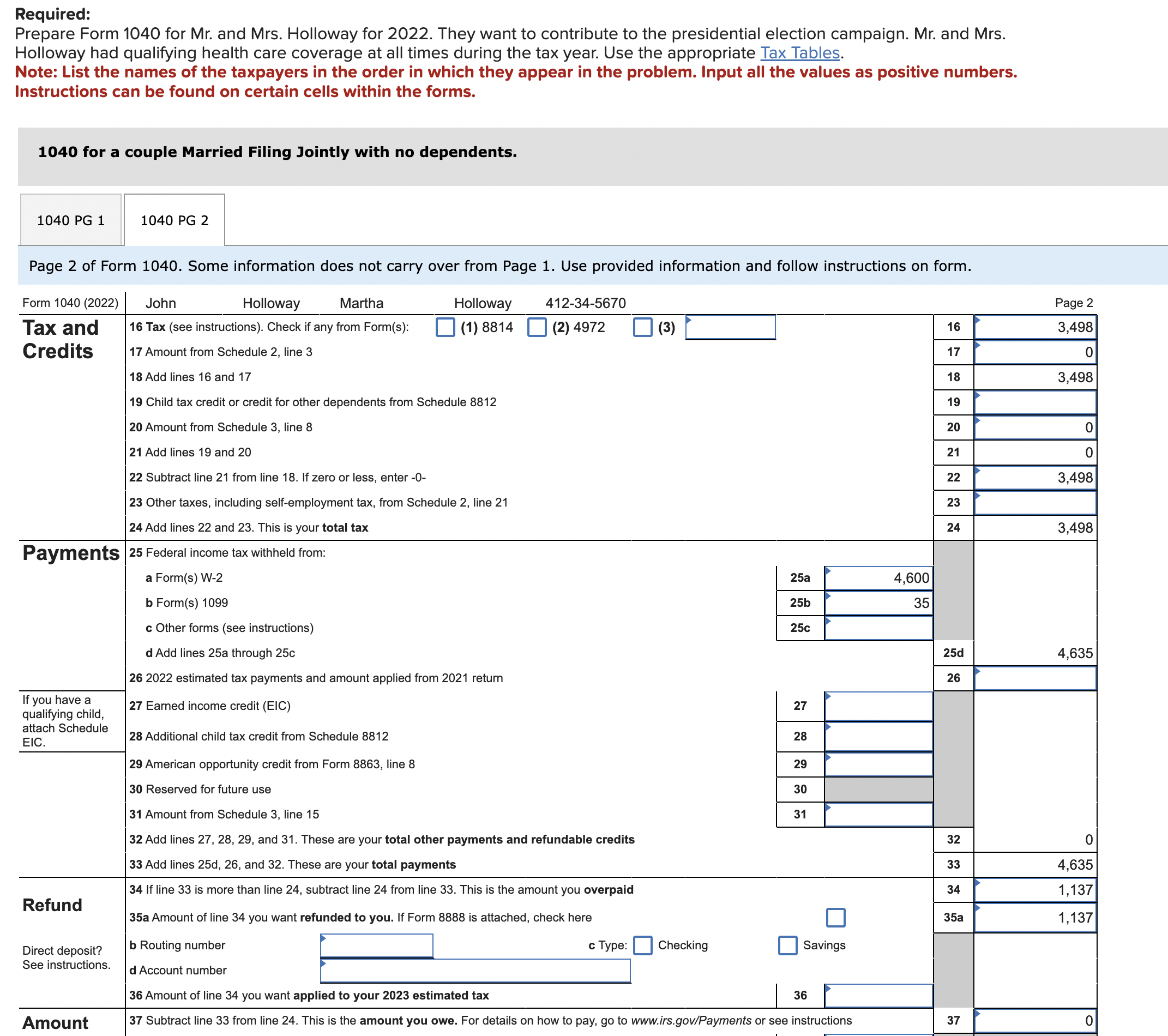1168x1036 pixels.
Task: Select Savings account type checkbox
Action: point(787,945)
